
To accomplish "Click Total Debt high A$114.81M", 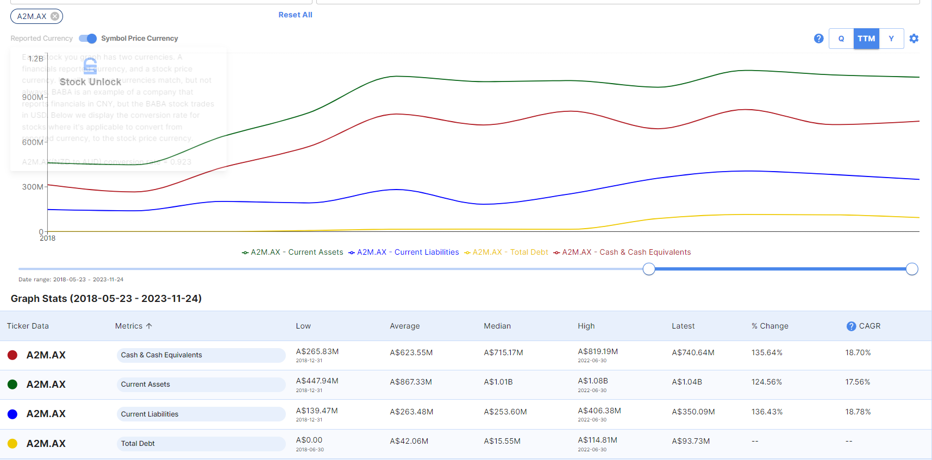I will [598, 440].
